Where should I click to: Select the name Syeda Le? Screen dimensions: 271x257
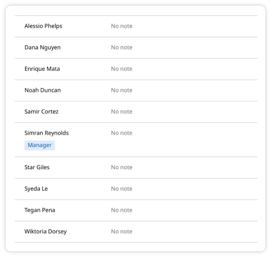pos(36,189)
